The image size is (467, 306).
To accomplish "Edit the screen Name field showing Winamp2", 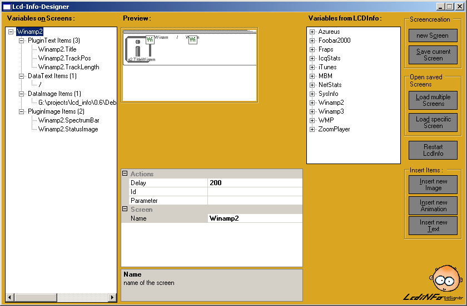I will 255,218.
